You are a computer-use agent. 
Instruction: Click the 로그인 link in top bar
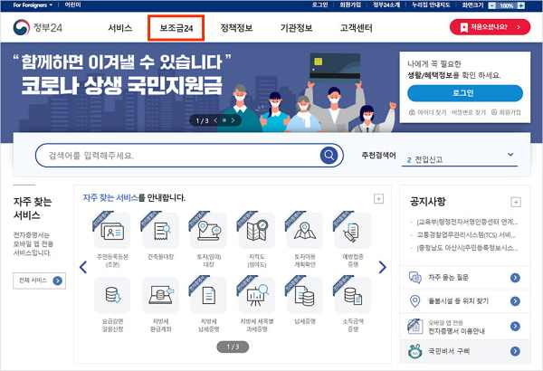coord(320,5)
